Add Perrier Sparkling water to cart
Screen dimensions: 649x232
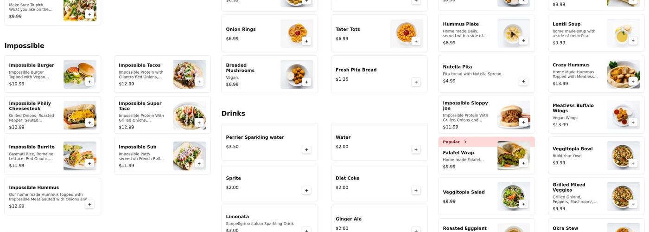coord(306,149)
